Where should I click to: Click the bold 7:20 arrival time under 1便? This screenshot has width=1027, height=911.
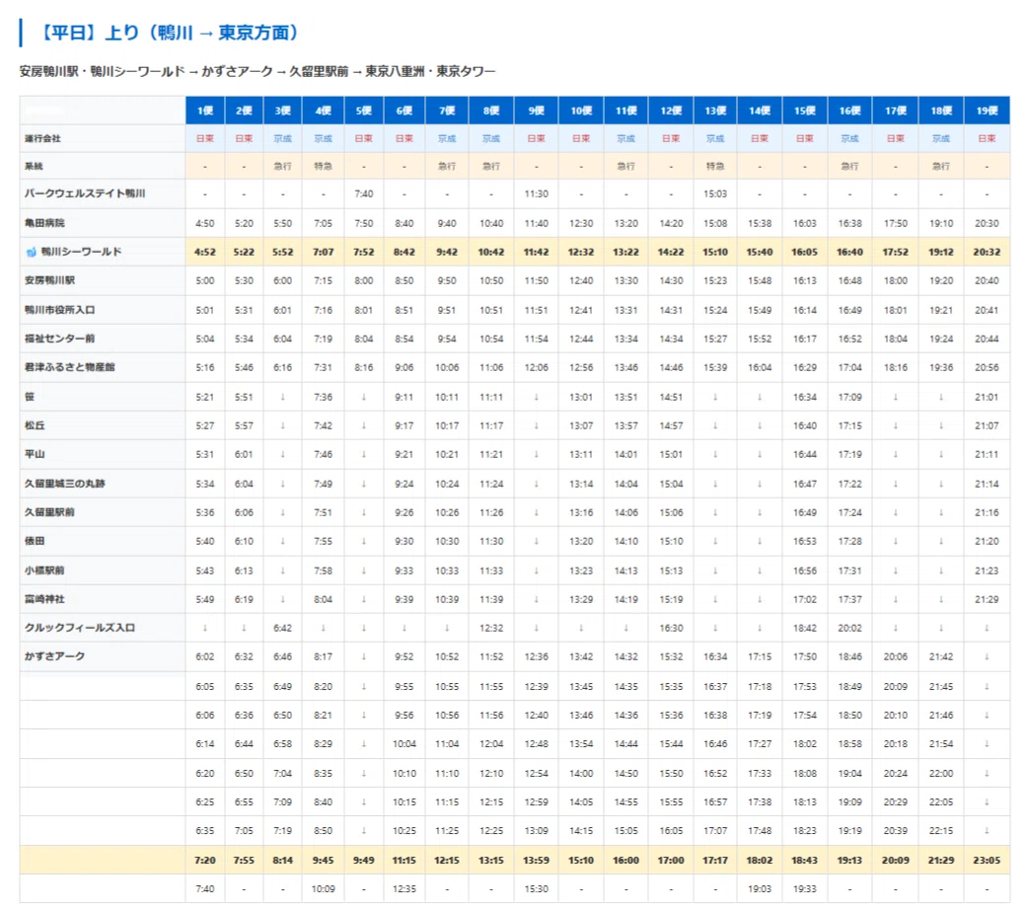tap(205, 861)
